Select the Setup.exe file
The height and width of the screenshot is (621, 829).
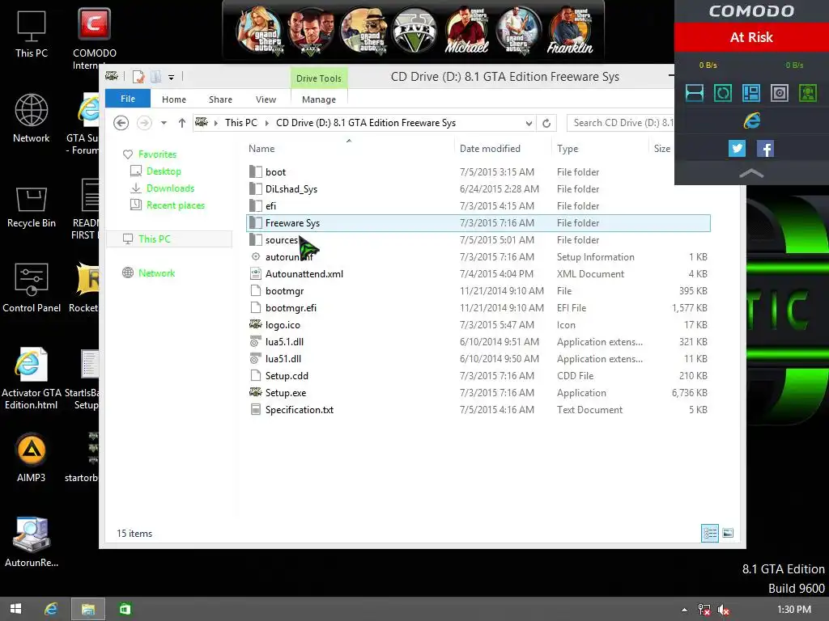tap(478, 393)
